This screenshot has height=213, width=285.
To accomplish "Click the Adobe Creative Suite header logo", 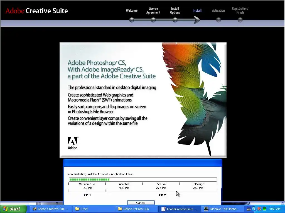I will click(36, 11).
